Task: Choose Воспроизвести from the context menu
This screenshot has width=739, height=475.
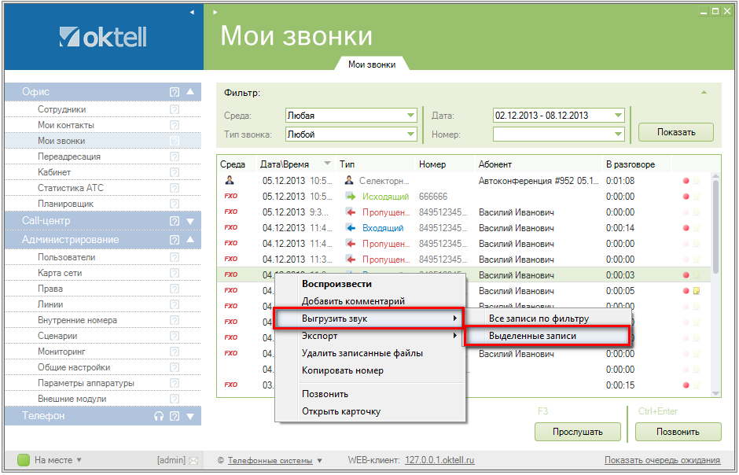Action: pyautogui.click(x=336, y=284)
